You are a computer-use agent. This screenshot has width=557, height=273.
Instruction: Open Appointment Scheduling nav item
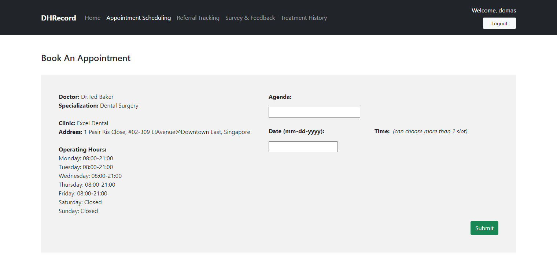[x=139, y=18]
